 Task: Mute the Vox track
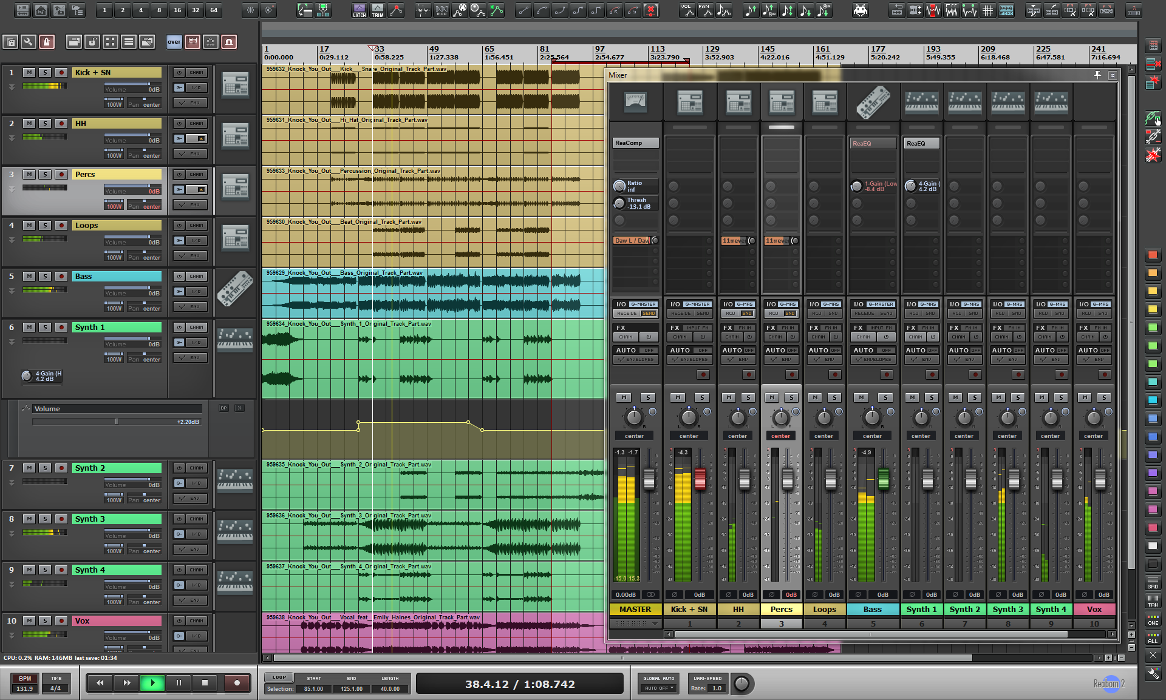coord(29,621)
